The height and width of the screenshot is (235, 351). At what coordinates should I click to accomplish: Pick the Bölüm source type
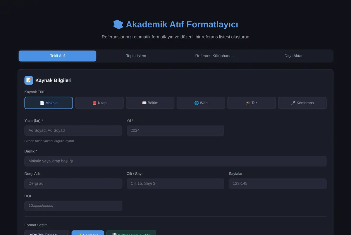[150, 103]
